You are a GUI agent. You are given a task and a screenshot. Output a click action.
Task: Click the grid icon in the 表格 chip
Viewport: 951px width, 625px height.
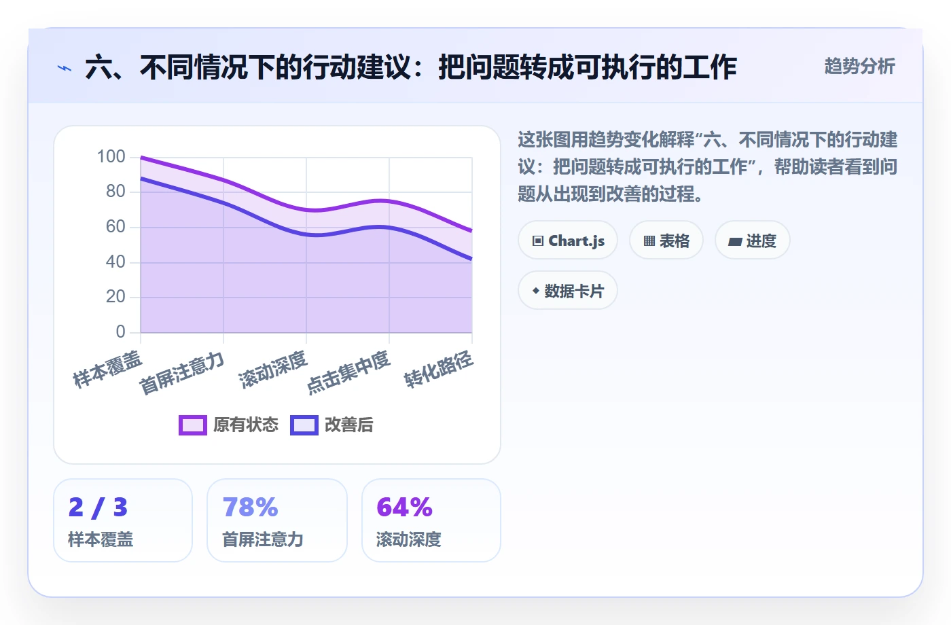tap(649, 241)
